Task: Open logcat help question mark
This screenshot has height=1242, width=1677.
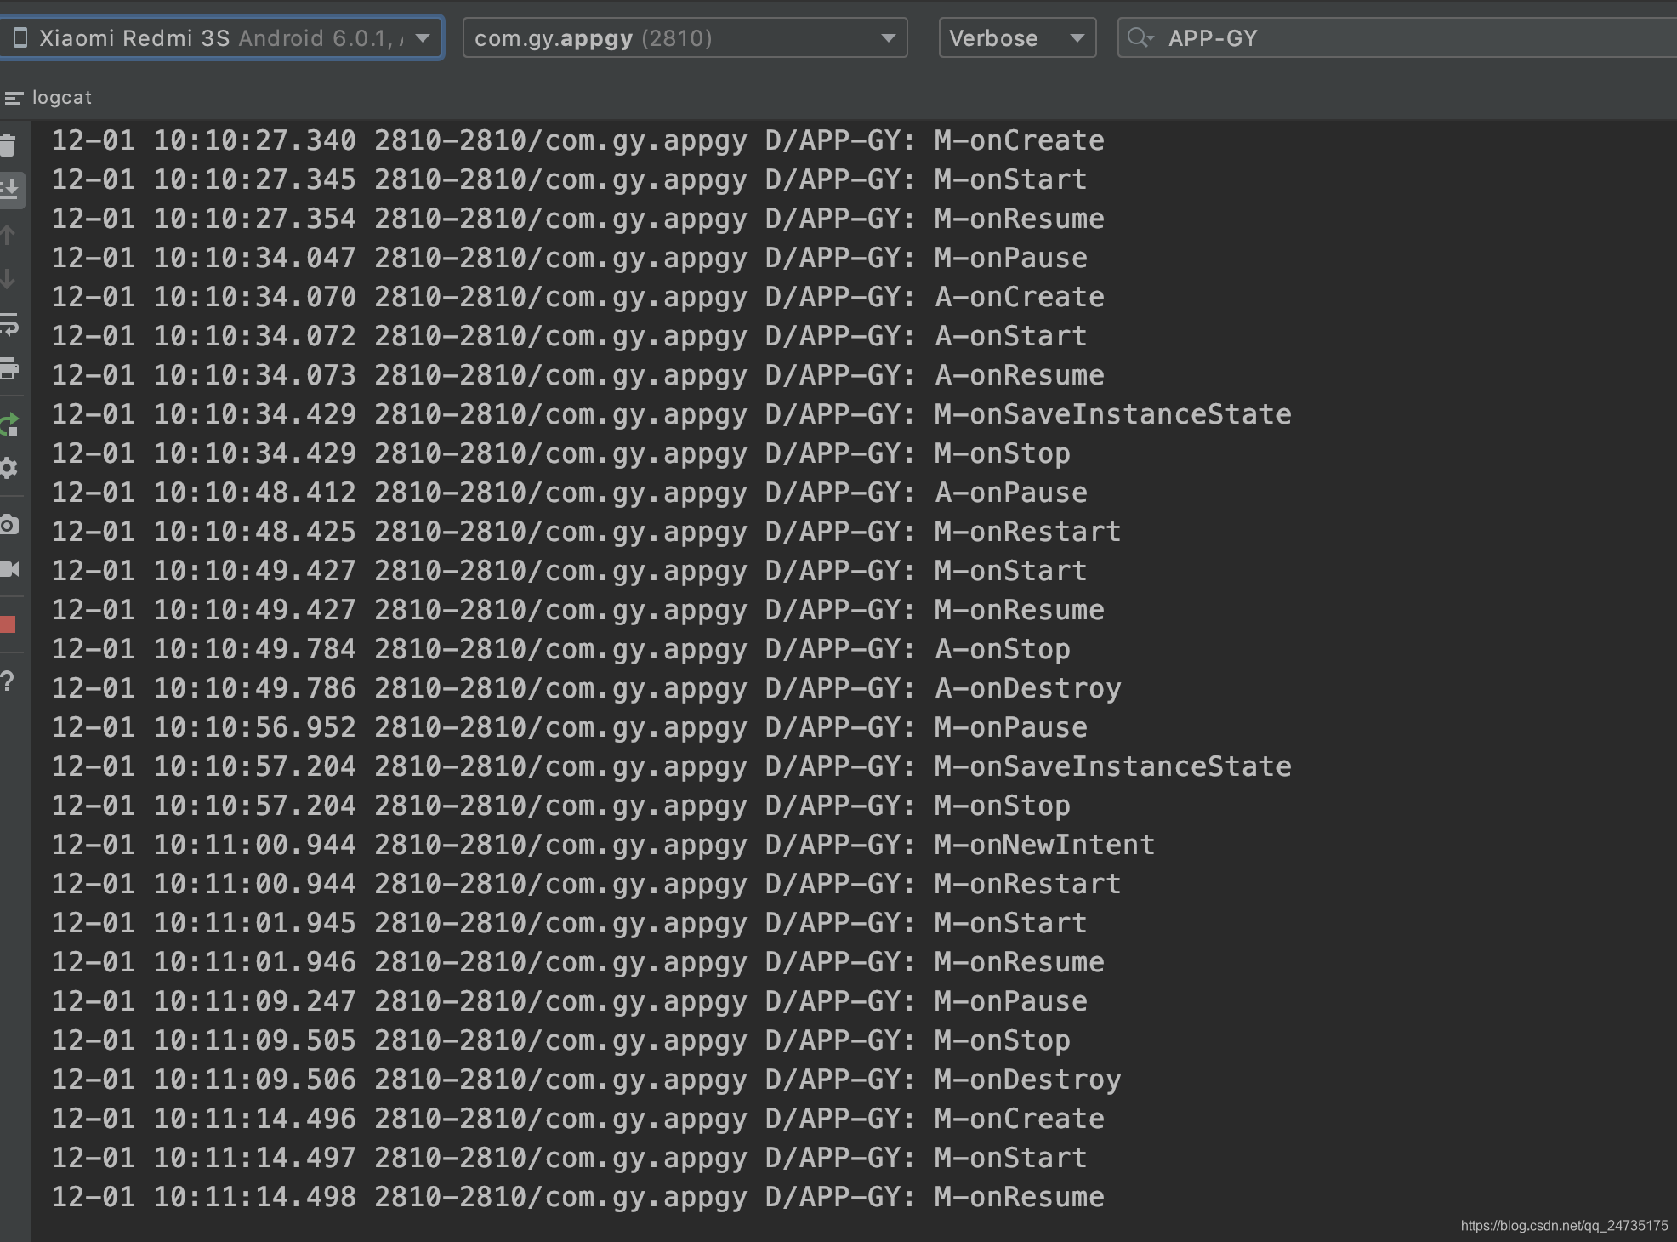Action: (8, 681)
